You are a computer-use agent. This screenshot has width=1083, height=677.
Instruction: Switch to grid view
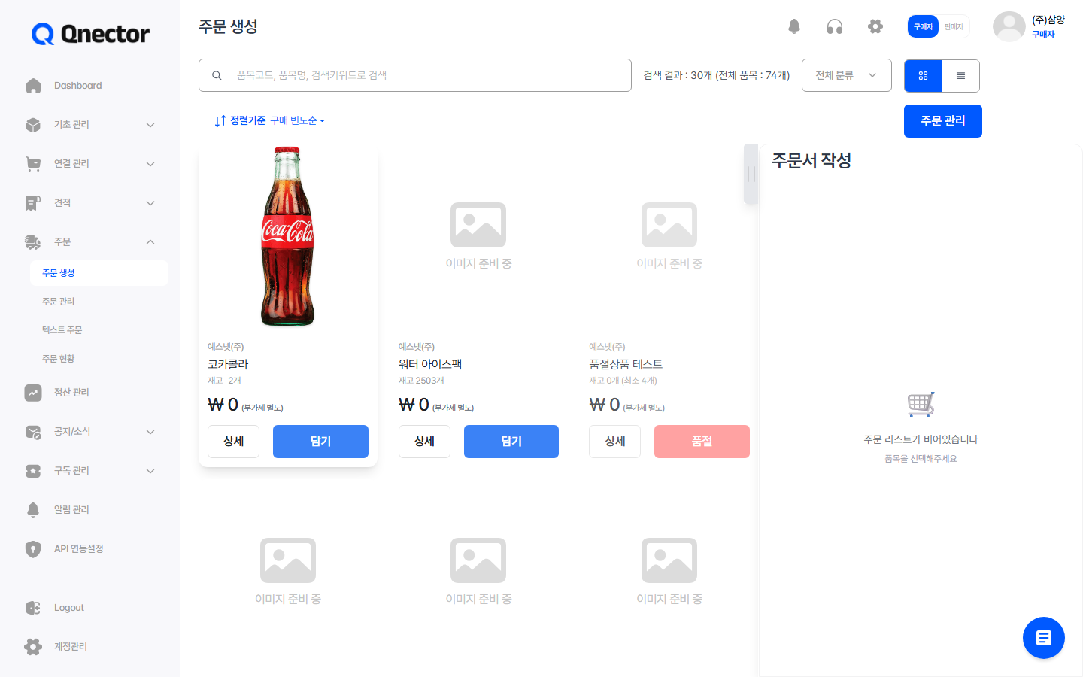click(x=923, y=76)
